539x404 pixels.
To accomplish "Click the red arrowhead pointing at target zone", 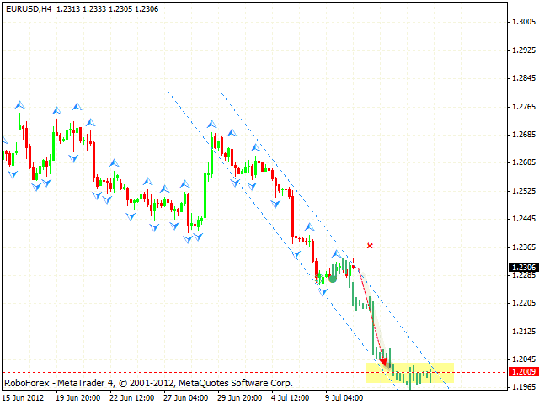I will pyautogui.click(x=384, y=361).
